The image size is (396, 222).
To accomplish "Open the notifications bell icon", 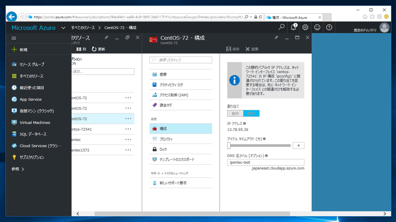I will [293, 27].
